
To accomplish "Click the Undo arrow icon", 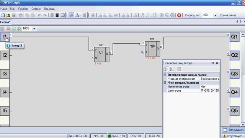I will 39,15.
